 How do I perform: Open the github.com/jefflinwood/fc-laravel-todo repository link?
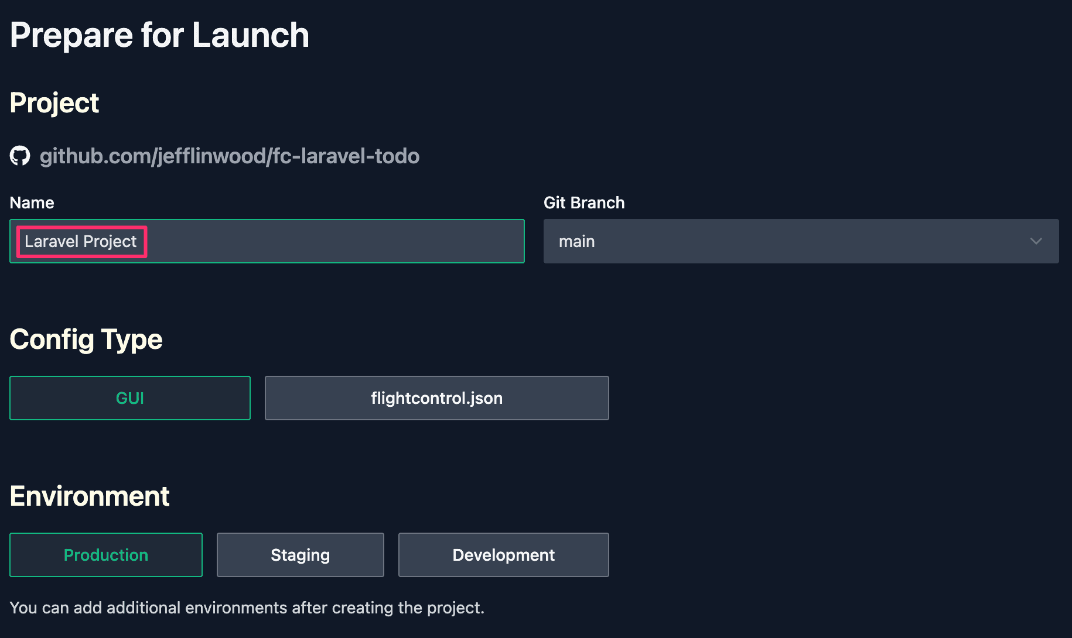(229, 156)
